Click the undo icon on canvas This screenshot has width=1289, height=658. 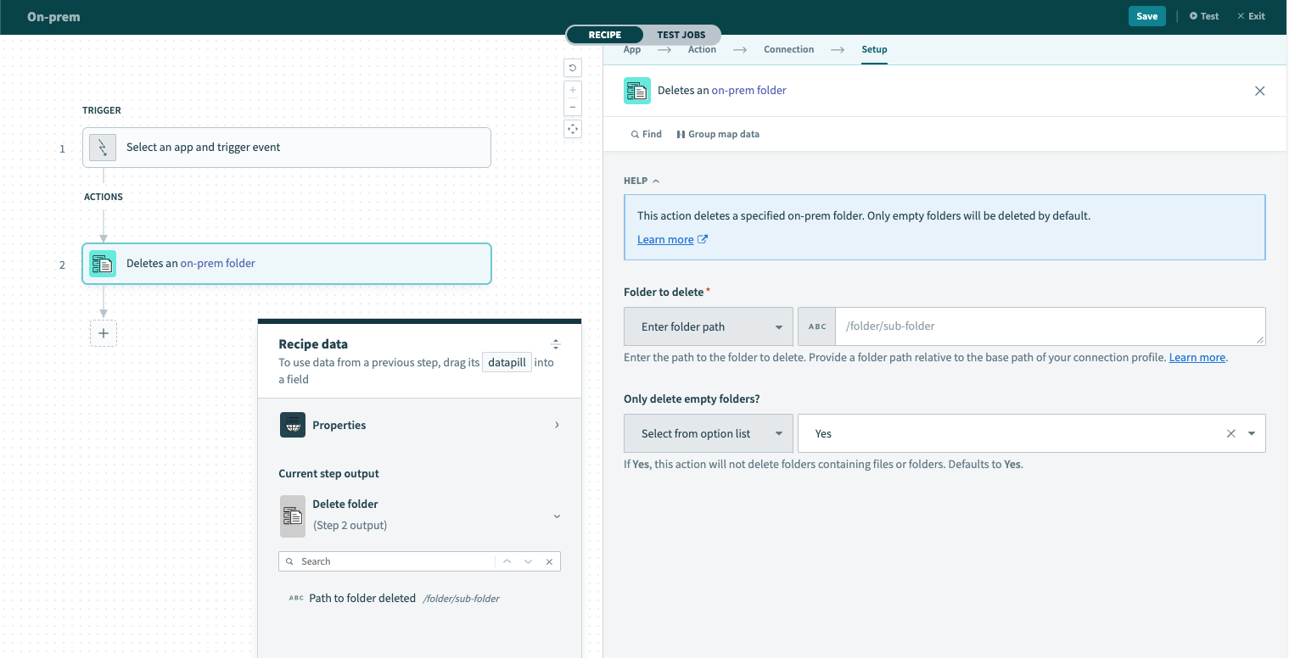point(573,68)
